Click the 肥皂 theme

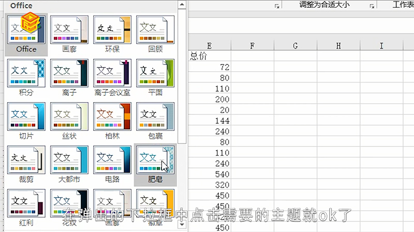[155, 160]
